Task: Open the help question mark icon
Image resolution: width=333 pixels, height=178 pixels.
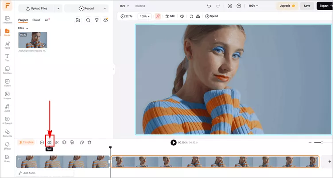Action: pos(239,6)
